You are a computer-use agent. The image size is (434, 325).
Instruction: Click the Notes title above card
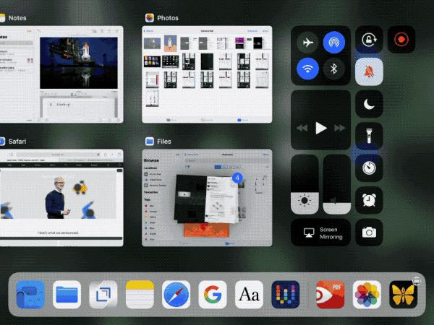(x=17, y=18)
